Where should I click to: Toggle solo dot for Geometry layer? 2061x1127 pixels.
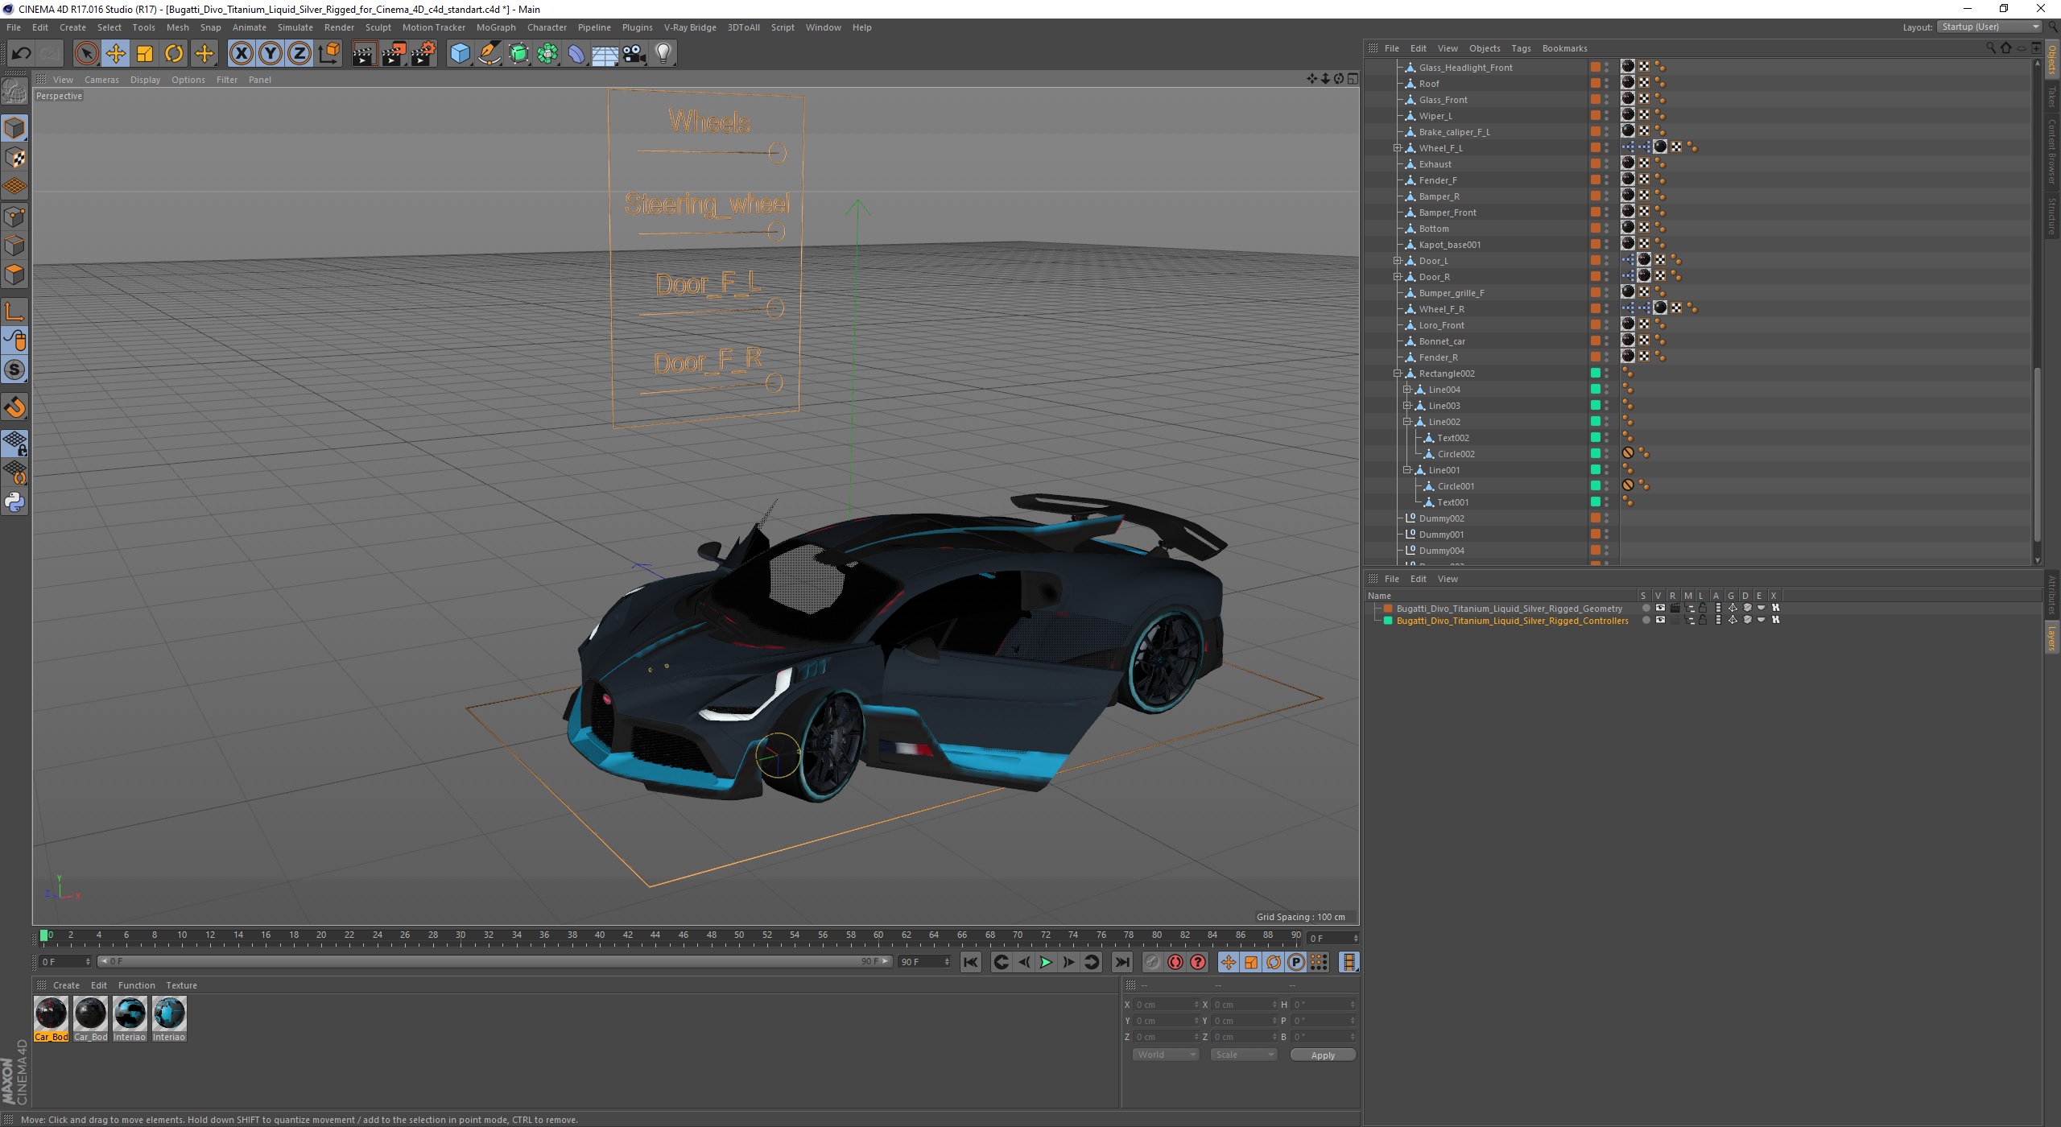tap(1646, 609)
